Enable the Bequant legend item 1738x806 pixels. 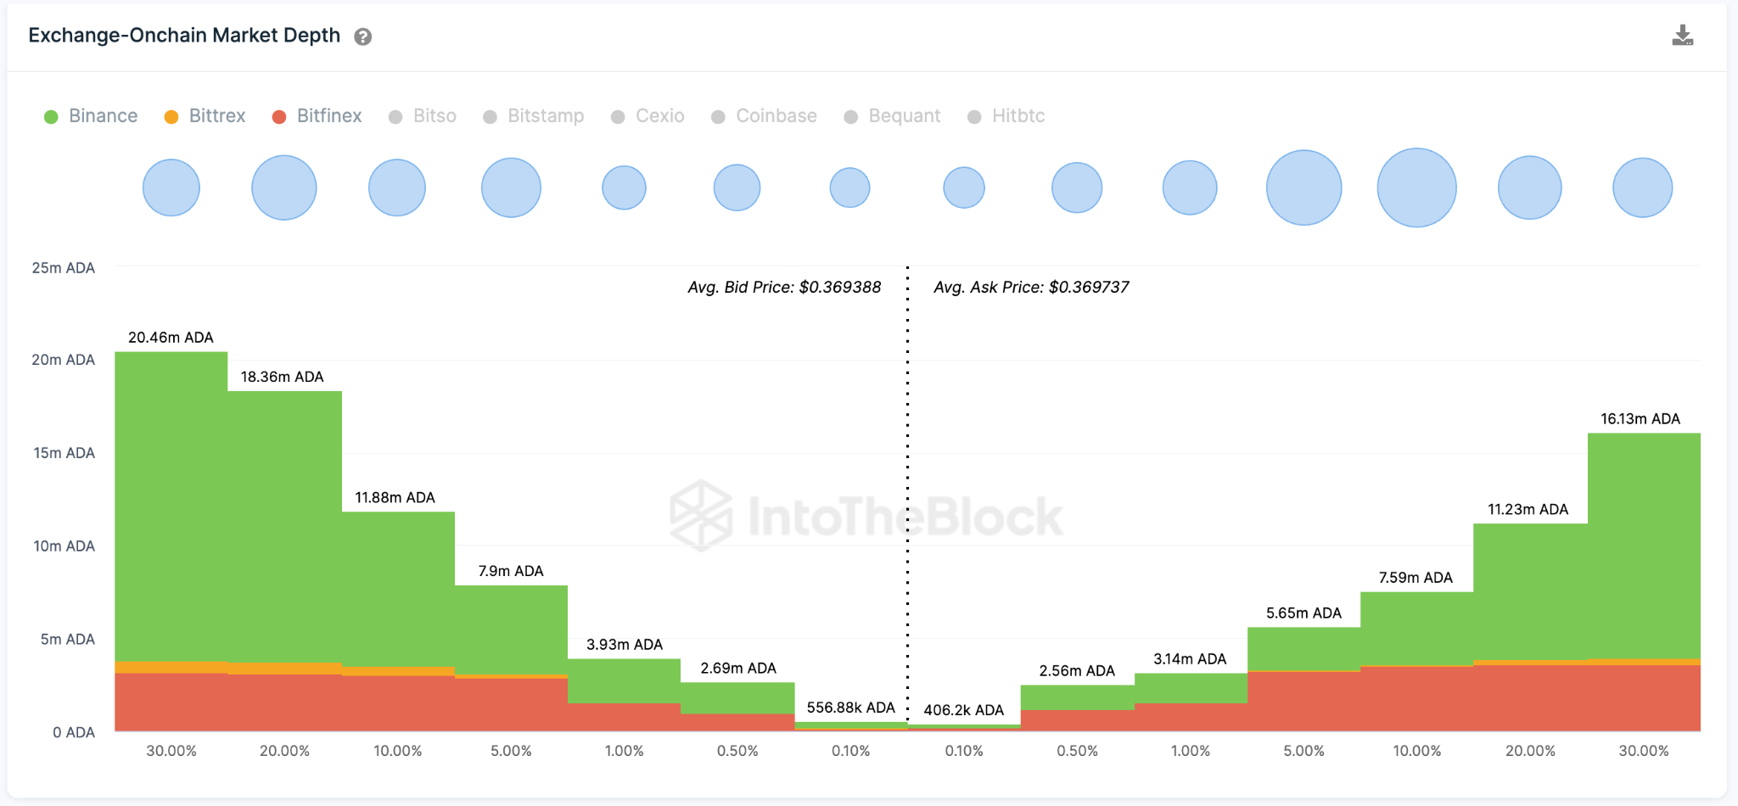tap(892, 116)
